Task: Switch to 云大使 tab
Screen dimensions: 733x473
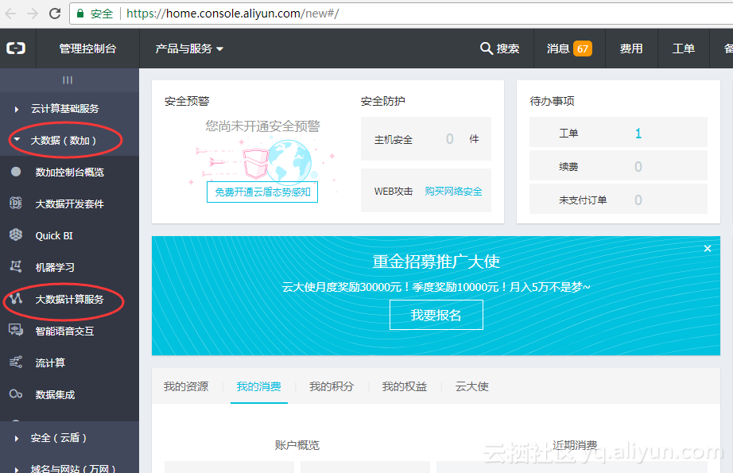Action: [471, 386]
